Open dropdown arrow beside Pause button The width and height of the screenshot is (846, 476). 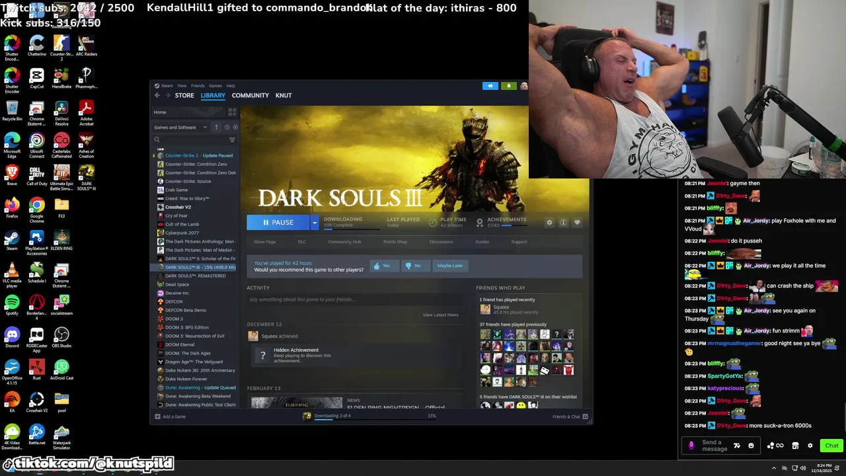point(315,223)
